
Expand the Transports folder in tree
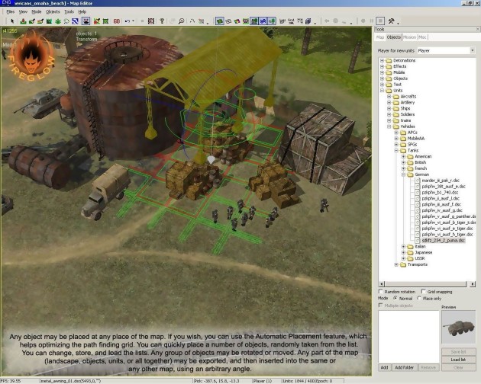(x=396, y=264)
